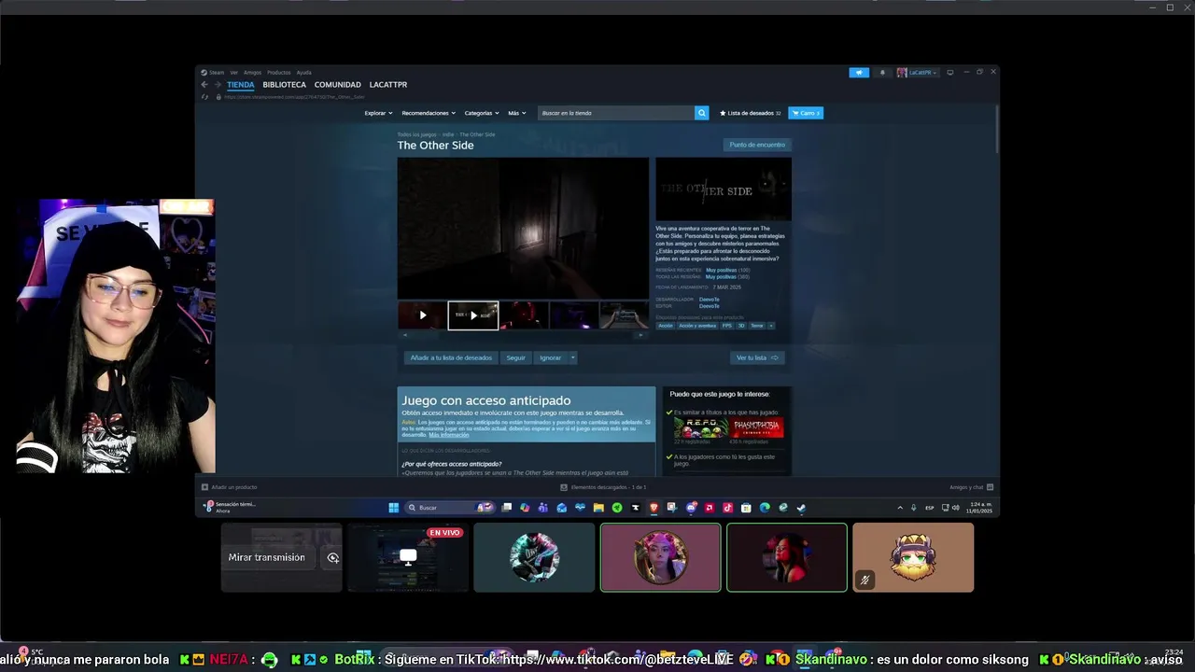Open the Steam menu

213,72
